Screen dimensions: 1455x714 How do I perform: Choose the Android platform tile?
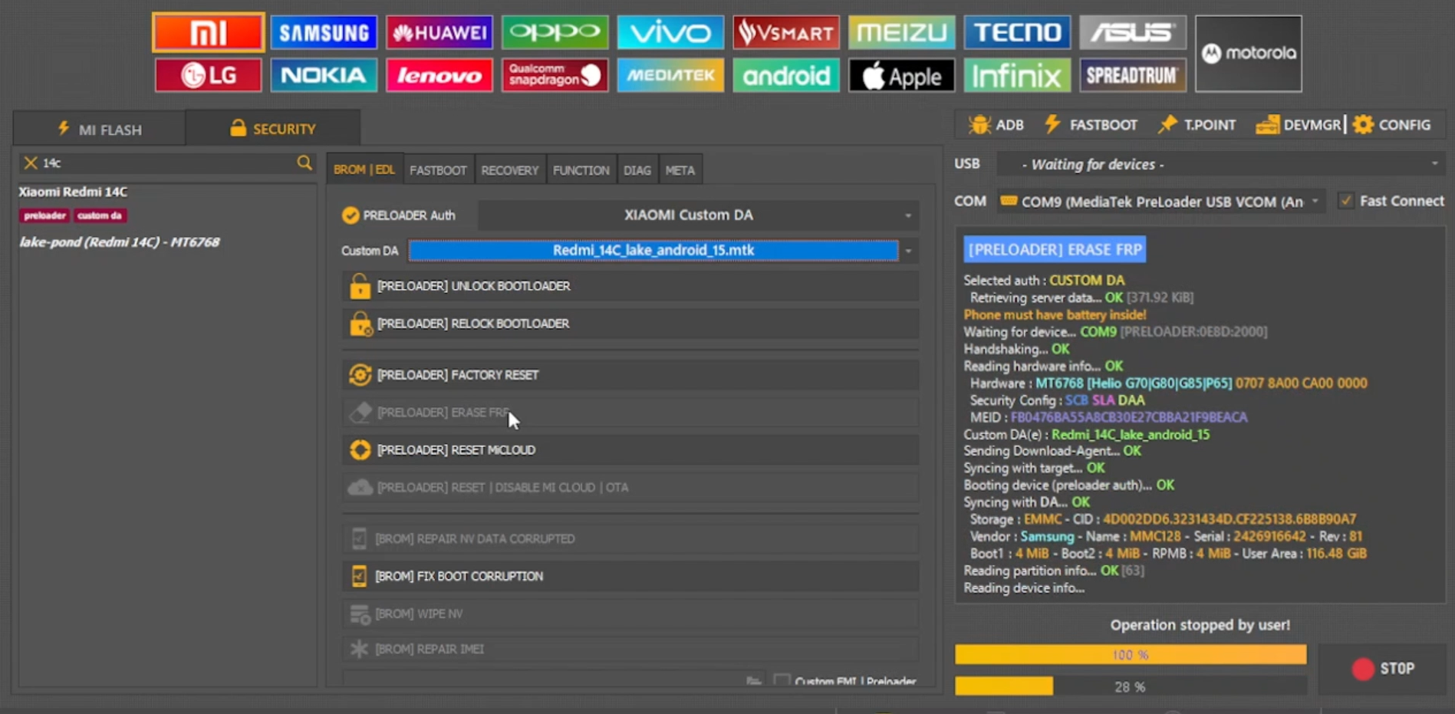[786, 75]
